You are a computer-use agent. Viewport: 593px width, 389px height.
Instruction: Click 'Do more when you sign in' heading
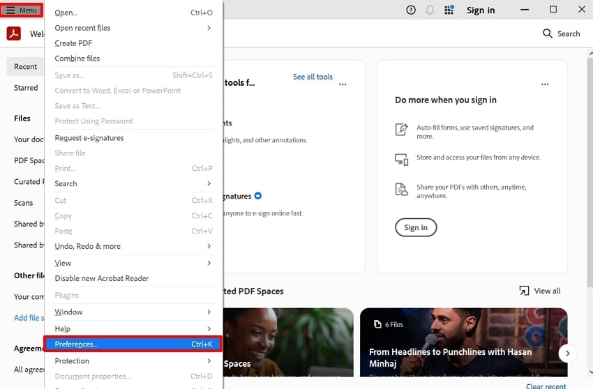pos(446,100)
